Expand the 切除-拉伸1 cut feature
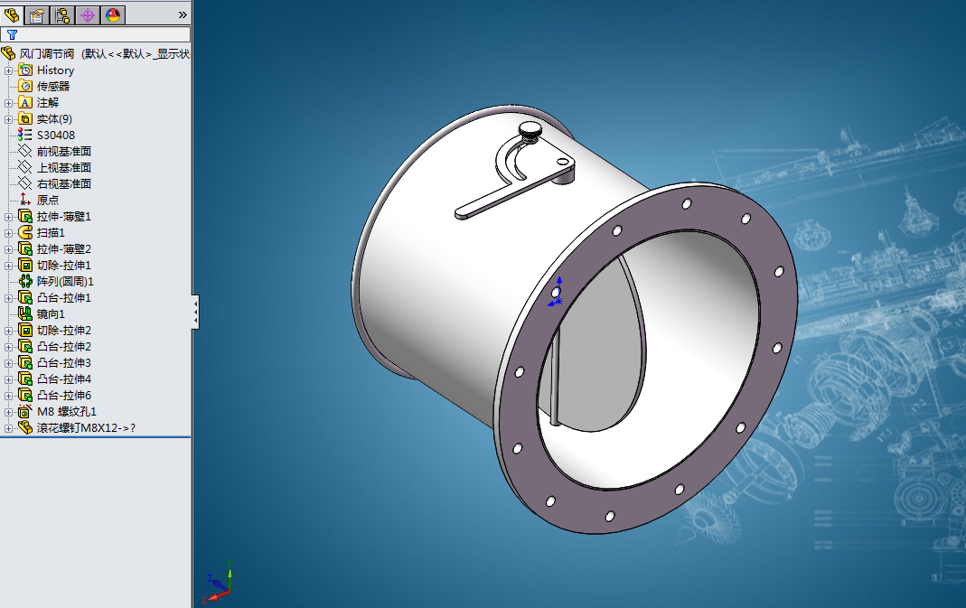 (x=8, y=266)
